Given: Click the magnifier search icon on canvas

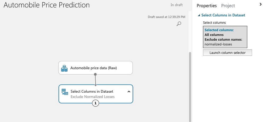Looking at the screenshot, I should [179, 24].
